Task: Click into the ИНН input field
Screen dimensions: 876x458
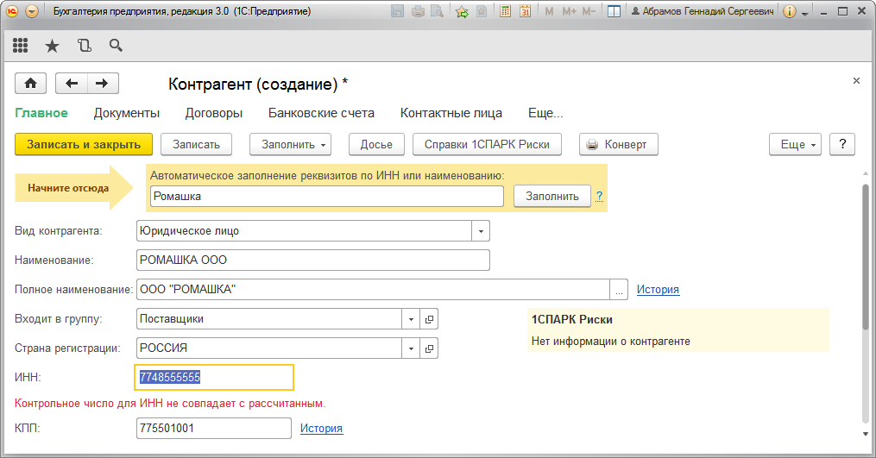Action: pos(214,378)
